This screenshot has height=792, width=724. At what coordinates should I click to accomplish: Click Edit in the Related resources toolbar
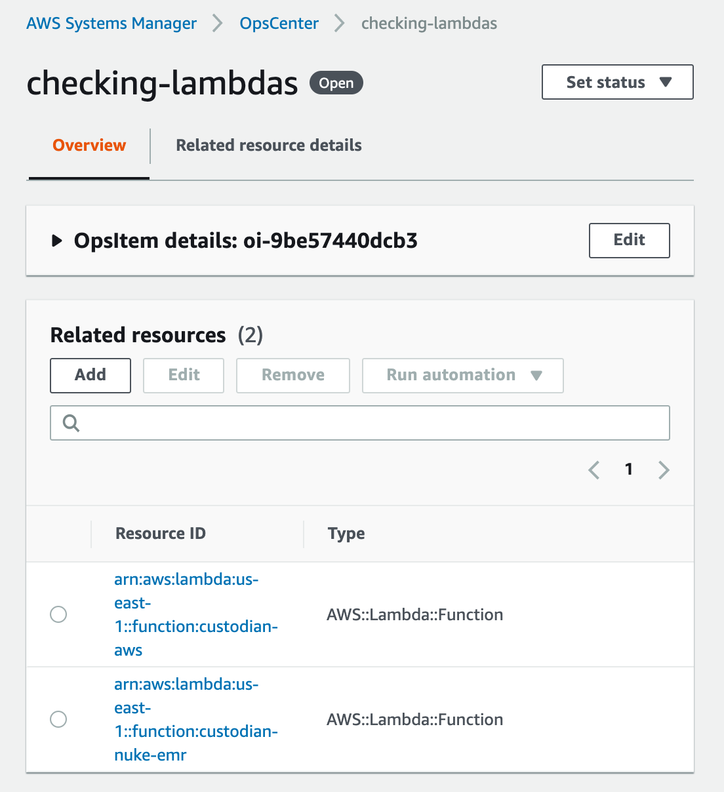pyautogui.click(x=184, y=375)
